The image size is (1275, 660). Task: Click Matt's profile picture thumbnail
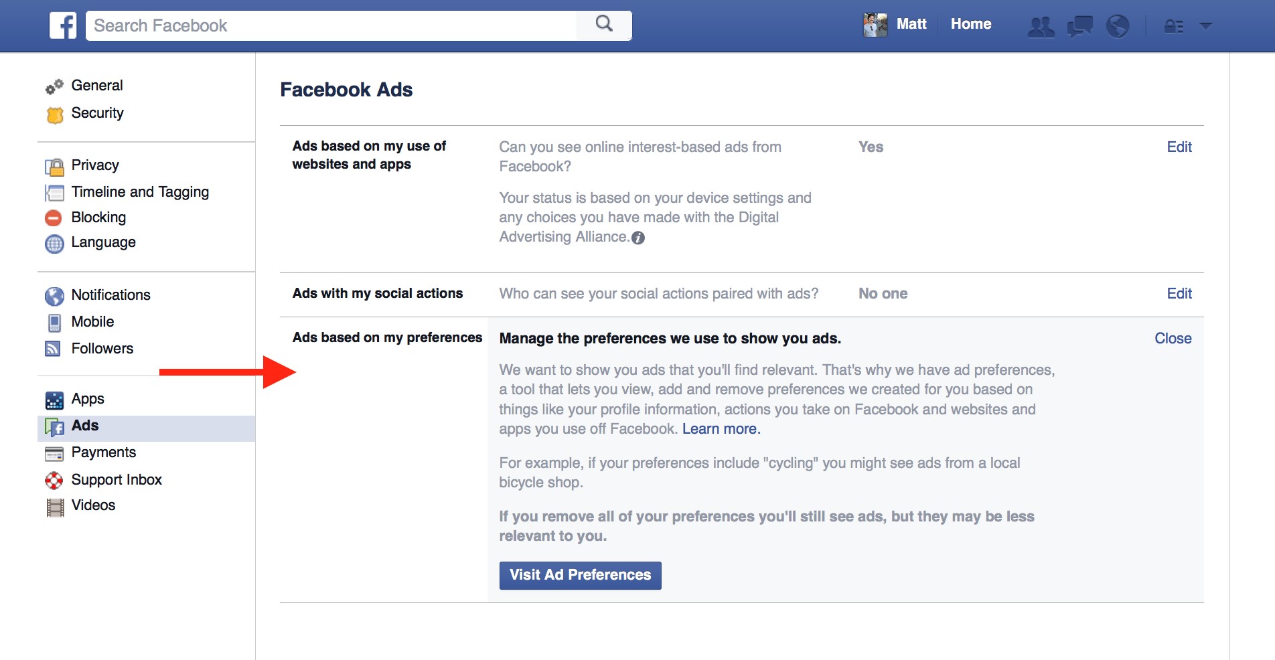click(875, 25)
